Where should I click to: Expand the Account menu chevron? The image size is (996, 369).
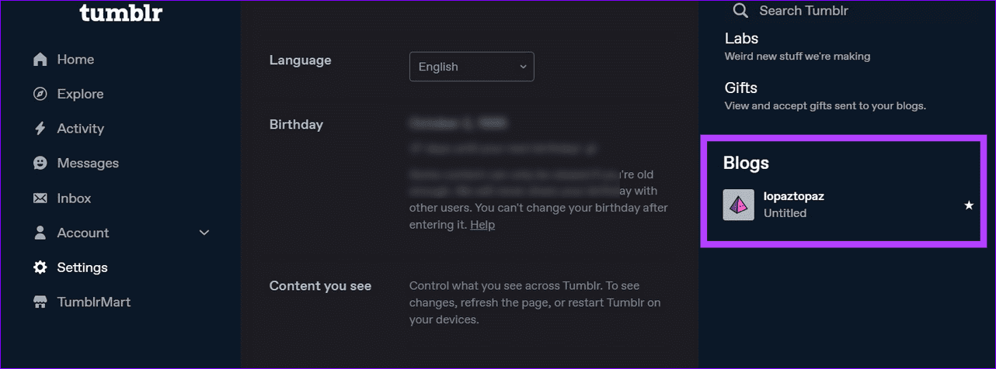[204, 233]
